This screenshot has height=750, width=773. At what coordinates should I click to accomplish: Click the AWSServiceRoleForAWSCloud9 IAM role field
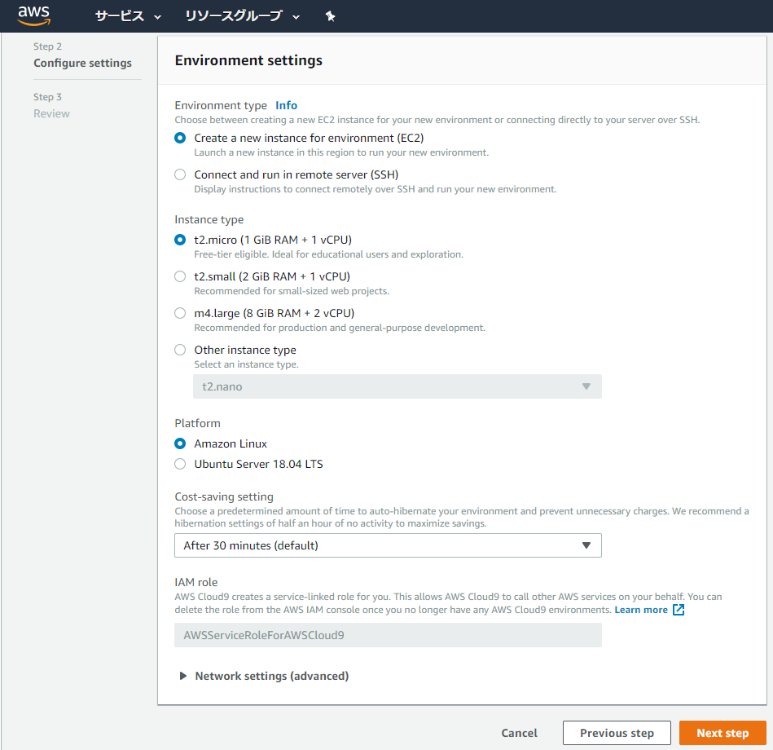point(388,635)
